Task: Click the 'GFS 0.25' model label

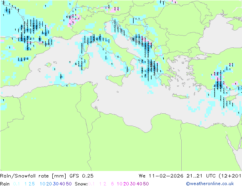Action: (81, 176)
